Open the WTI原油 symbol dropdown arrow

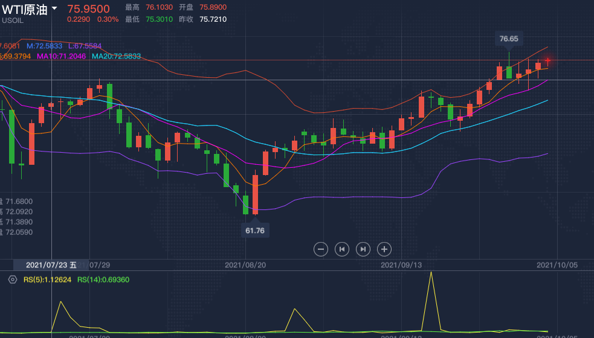pos(55,9)
